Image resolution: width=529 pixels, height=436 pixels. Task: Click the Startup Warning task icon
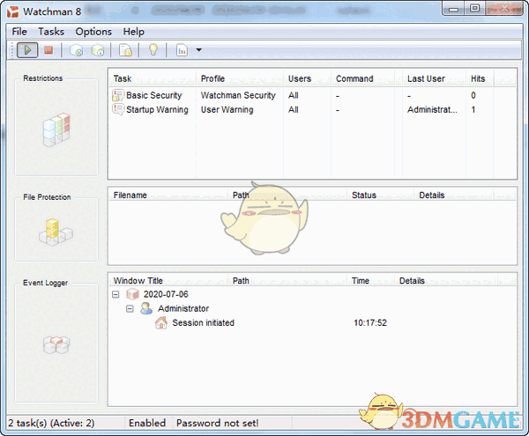pyautogui.click(x=118, y=109)
